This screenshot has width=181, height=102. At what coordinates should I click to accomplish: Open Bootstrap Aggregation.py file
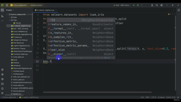tap(21, 34)
